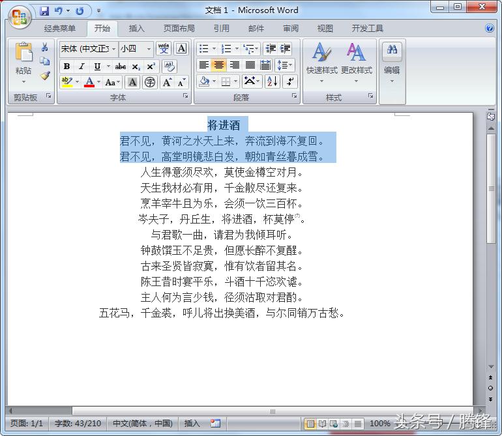
Task: Click 更改样式 button
Action: pos(357,63)
